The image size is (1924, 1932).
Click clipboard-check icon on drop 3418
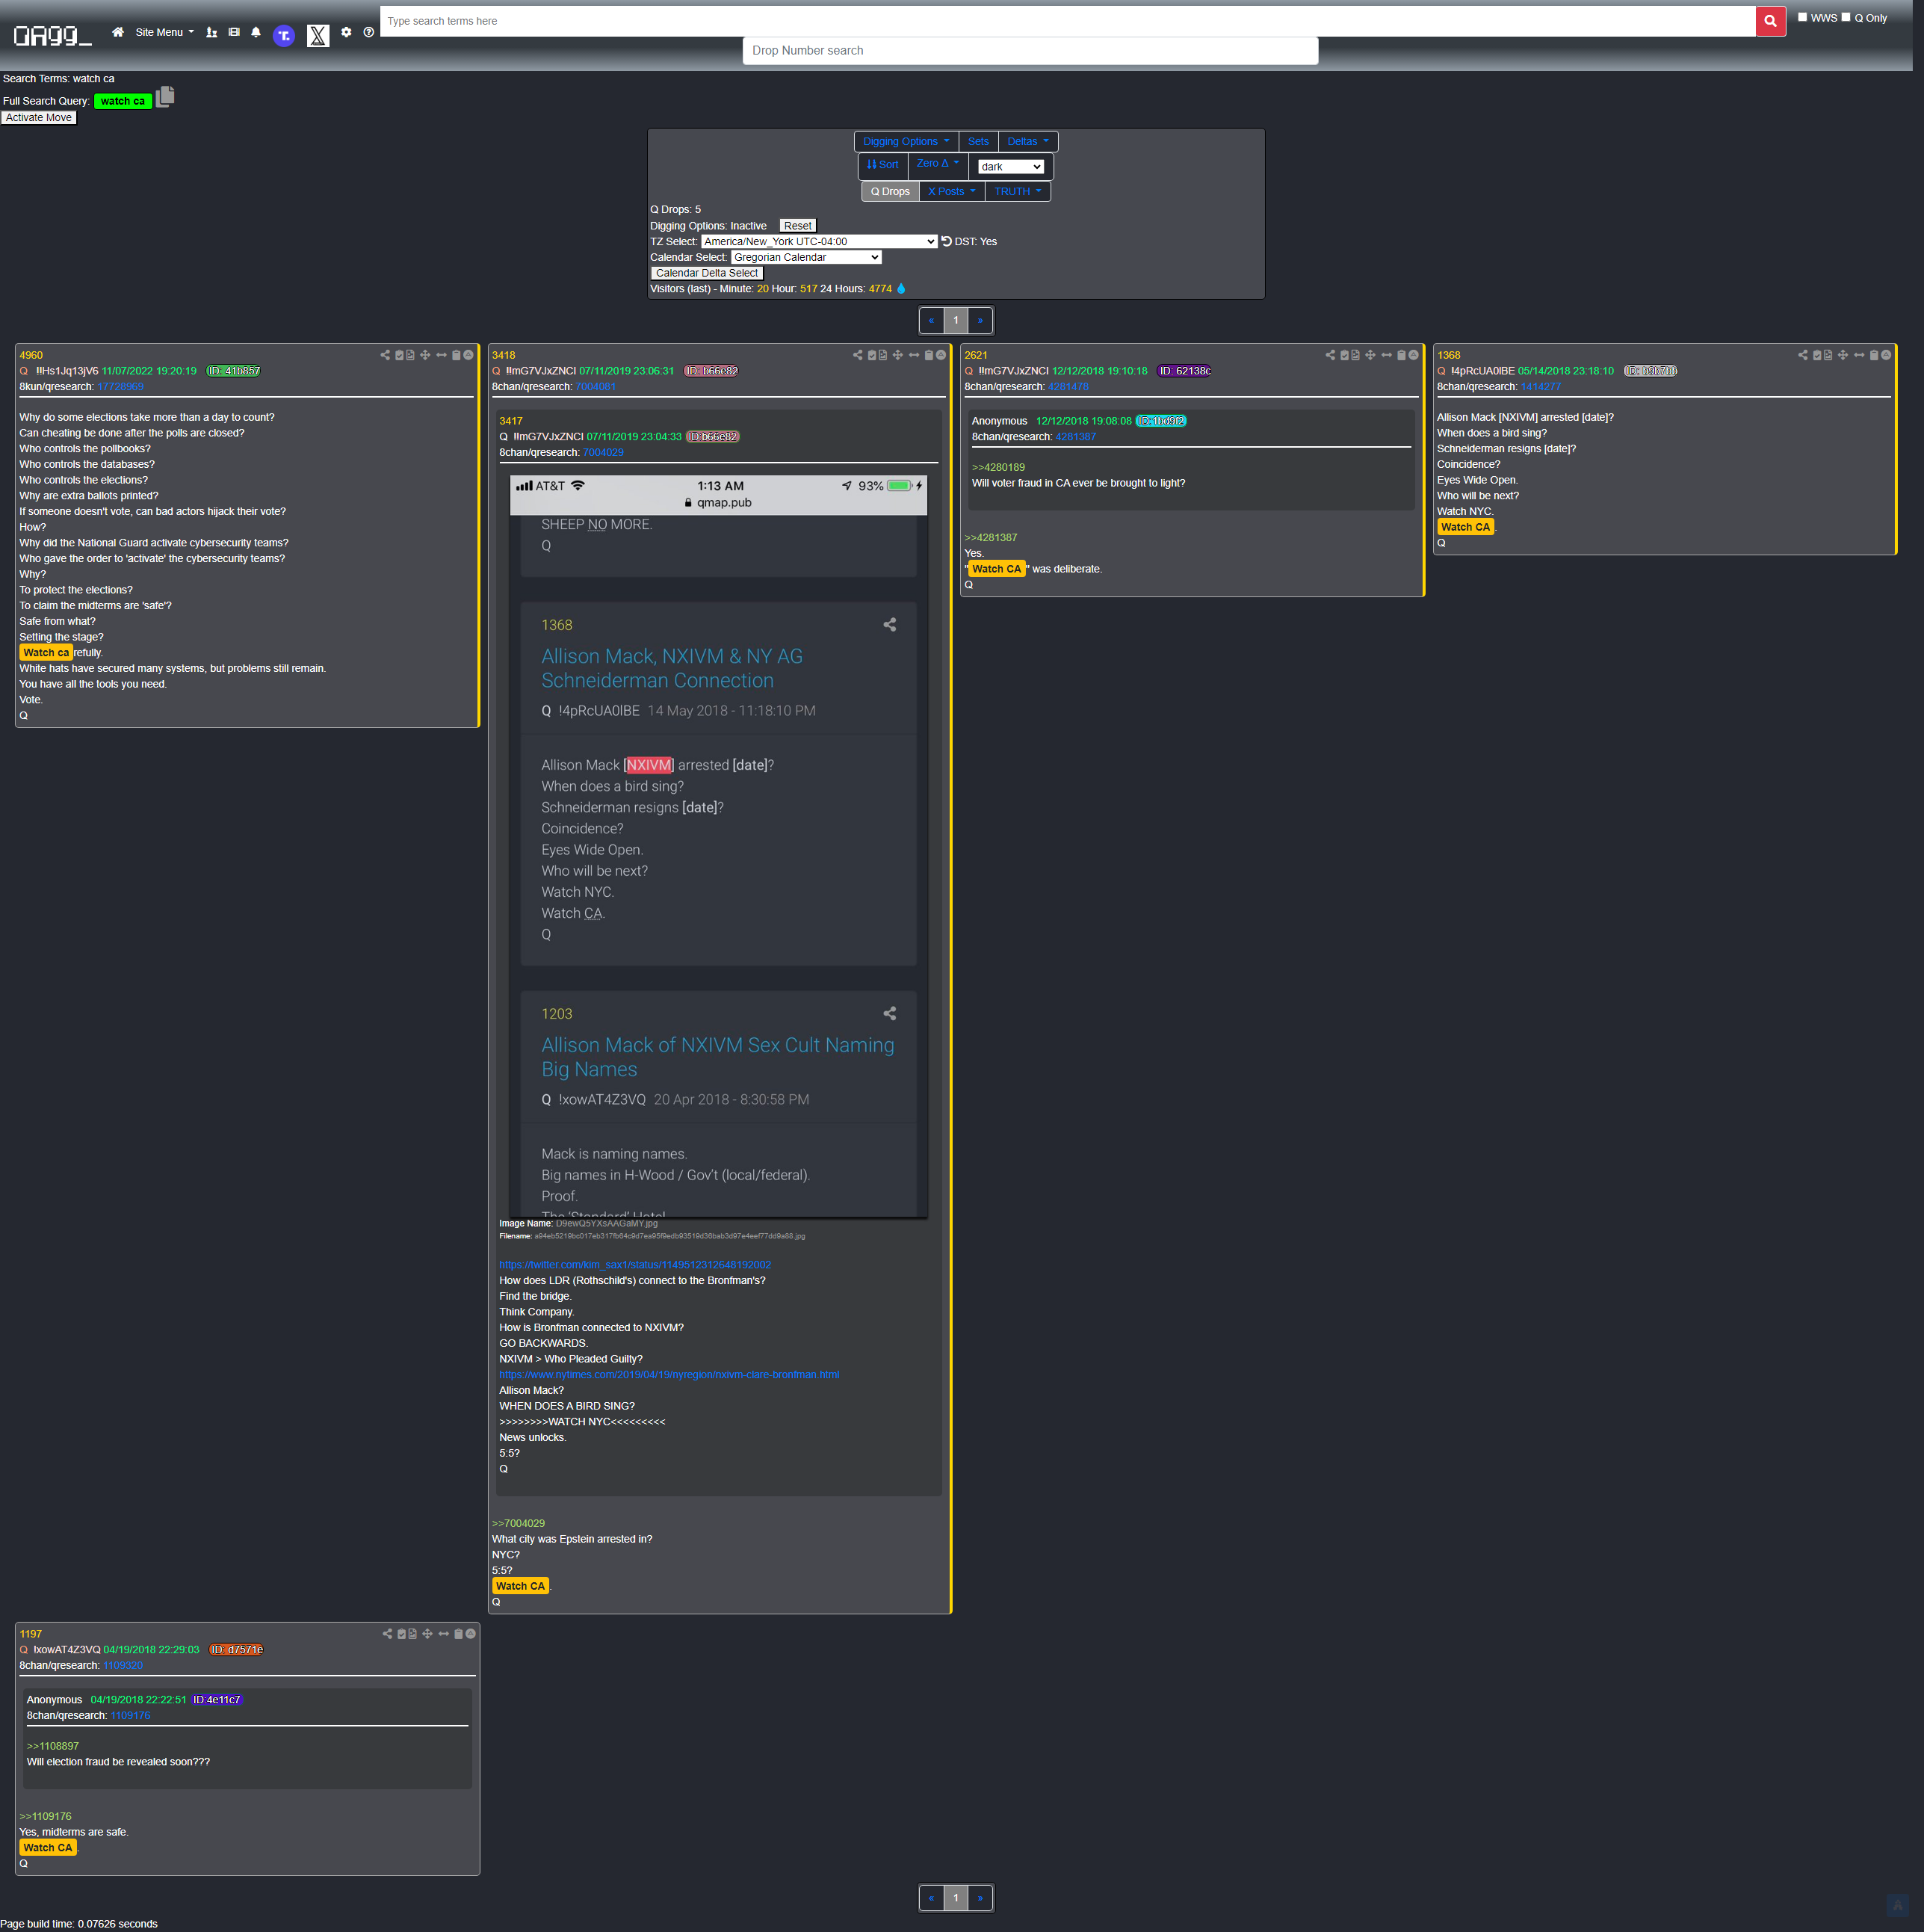point(871,355)
